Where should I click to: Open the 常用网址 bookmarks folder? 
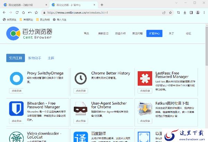tap(26, 20)
